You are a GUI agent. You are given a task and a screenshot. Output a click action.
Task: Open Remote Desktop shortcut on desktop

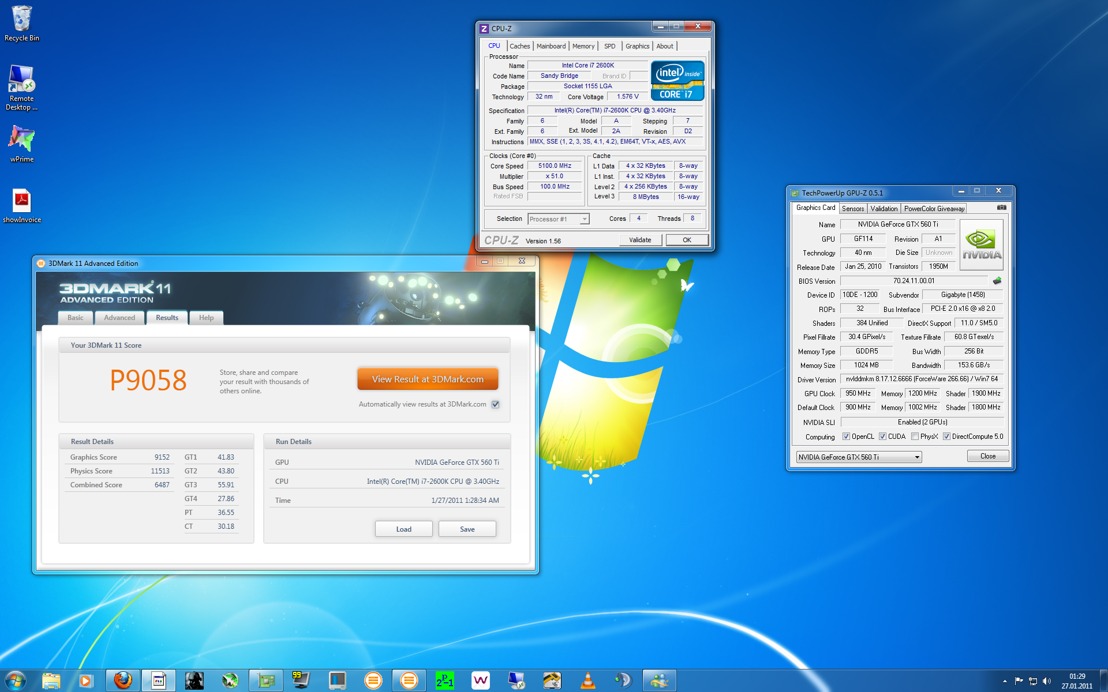pyautogui.click(x=21, y=86)
